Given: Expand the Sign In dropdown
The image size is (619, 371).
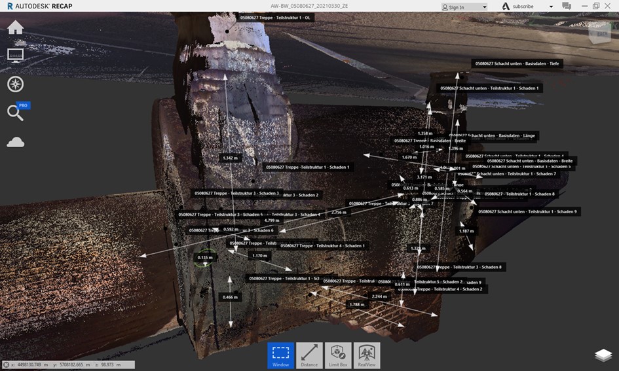Looking at the screenshot, I should coord(484,7).
